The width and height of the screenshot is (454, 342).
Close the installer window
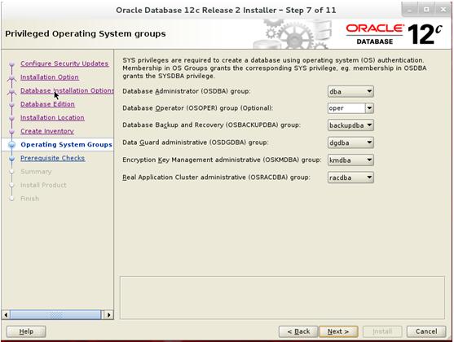(x=443, y=10)
